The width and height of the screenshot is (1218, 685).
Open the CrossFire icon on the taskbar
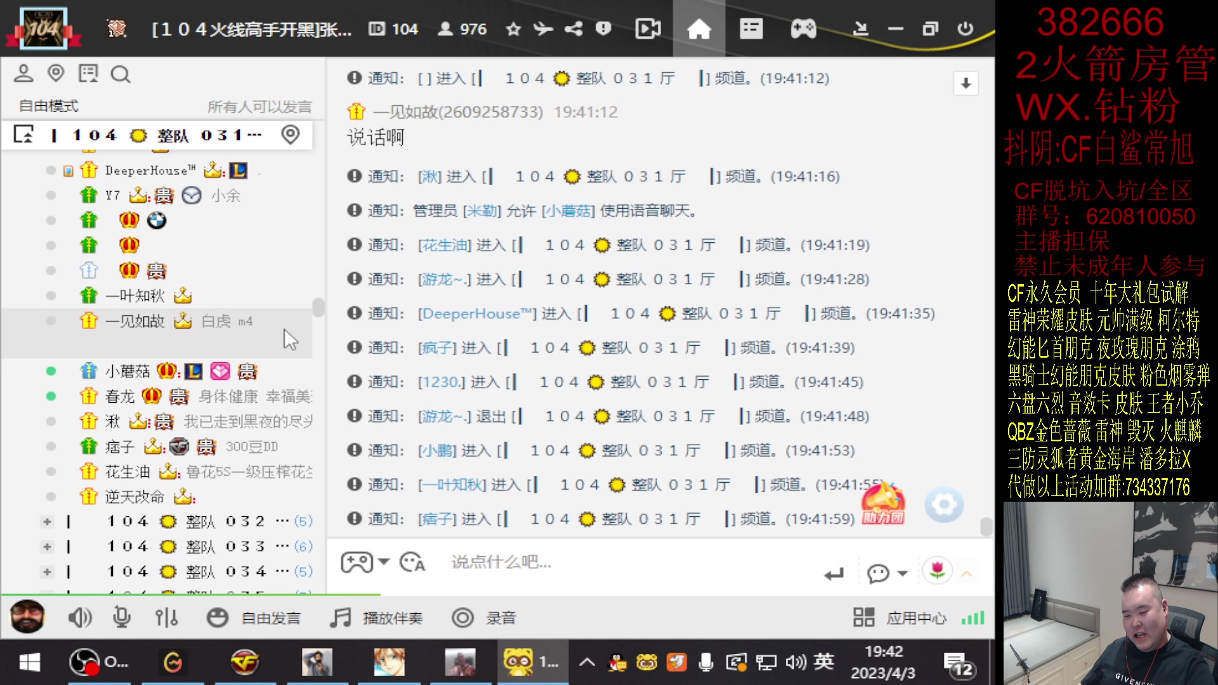[x=245, y=662]
